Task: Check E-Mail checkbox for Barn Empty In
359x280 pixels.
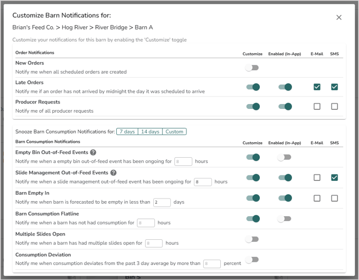Action: 317,198
